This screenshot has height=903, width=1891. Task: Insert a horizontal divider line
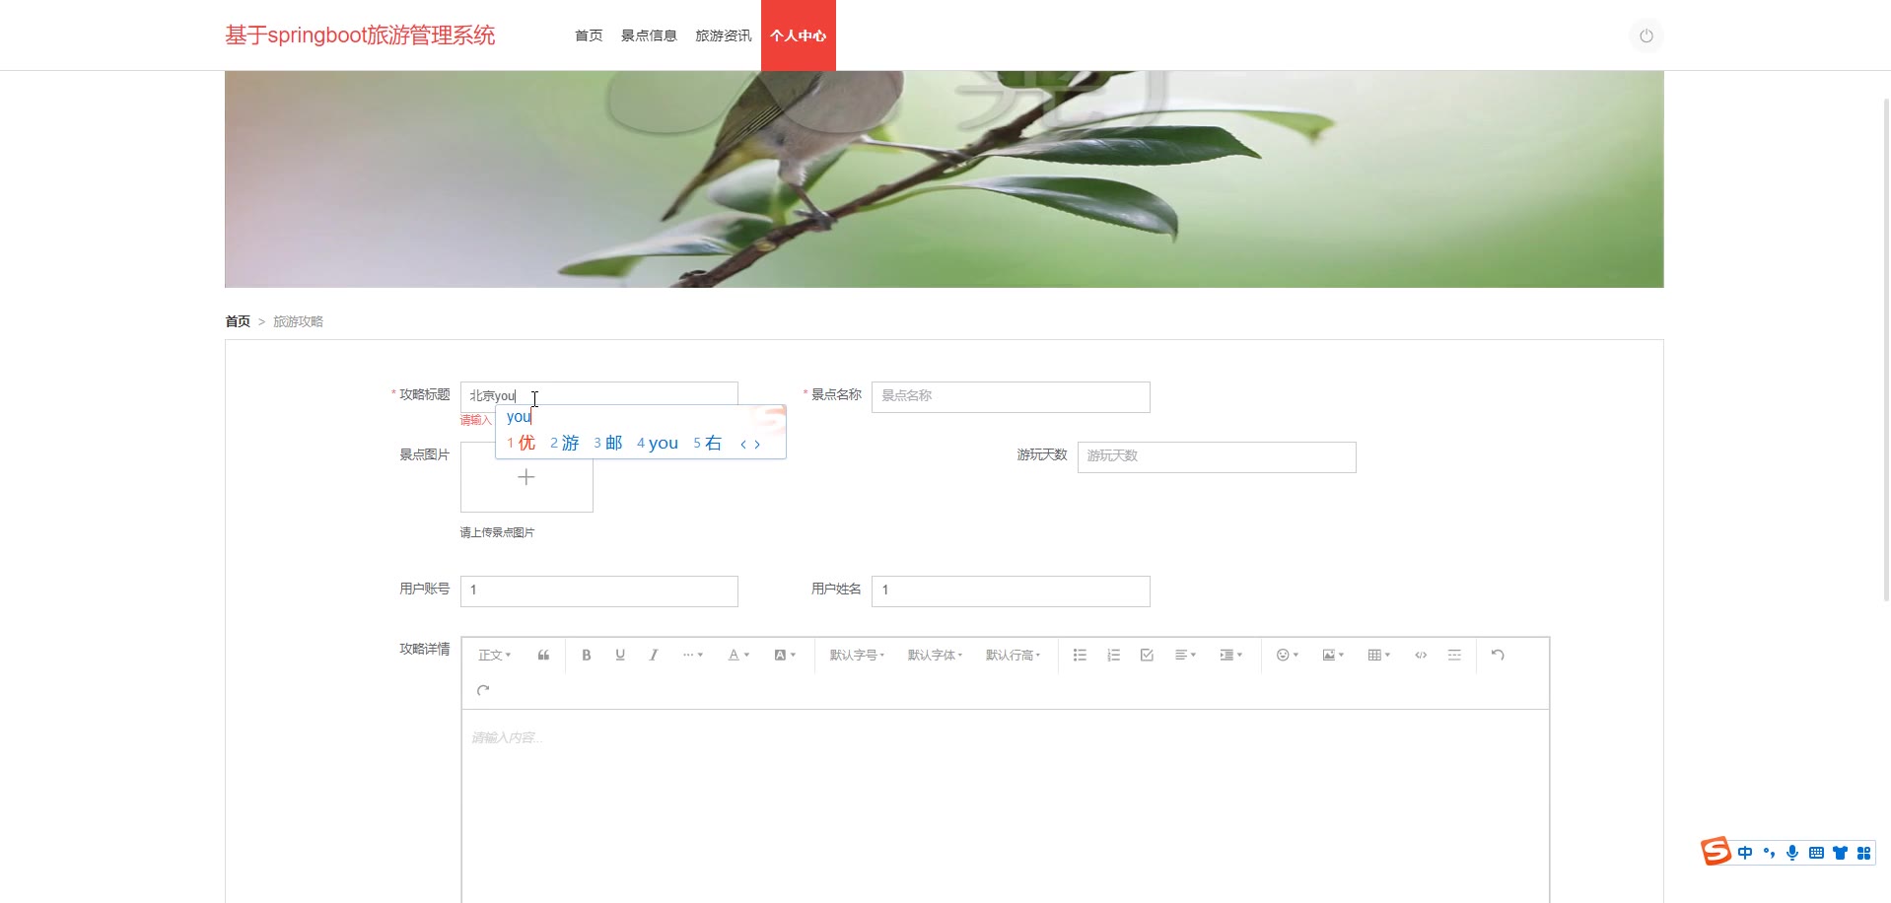[x=1454, y=656]
